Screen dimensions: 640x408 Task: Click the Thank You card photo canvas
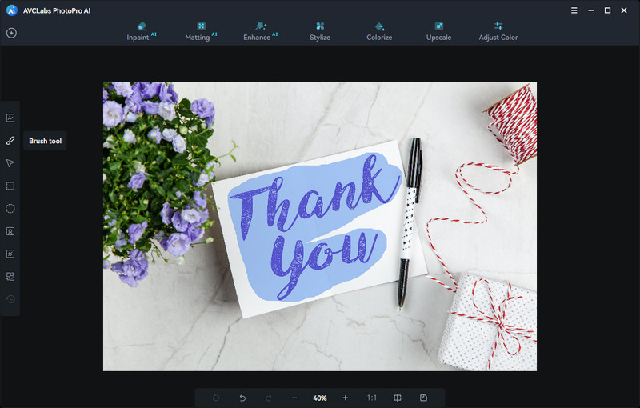(319, 226)
